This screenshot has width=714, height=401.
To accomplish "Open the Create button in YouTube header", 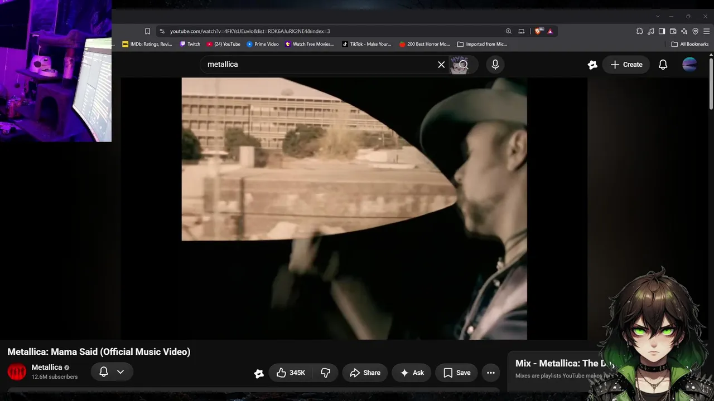I will [x=626, y=65].
